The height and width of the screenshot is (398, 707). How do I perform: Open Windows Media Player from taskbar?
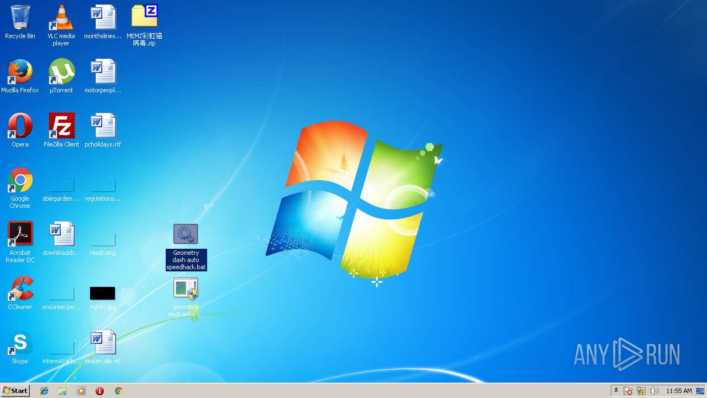click(81, 391)
